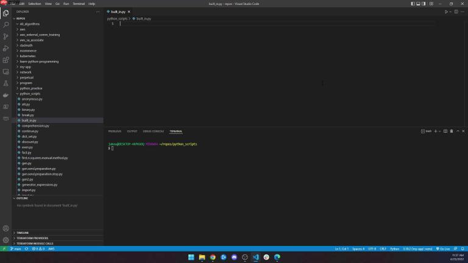Viewport: 468px width, 263px height.
Task: Click python_scripts in editor breadcrumb
Action: pos(117,18)
